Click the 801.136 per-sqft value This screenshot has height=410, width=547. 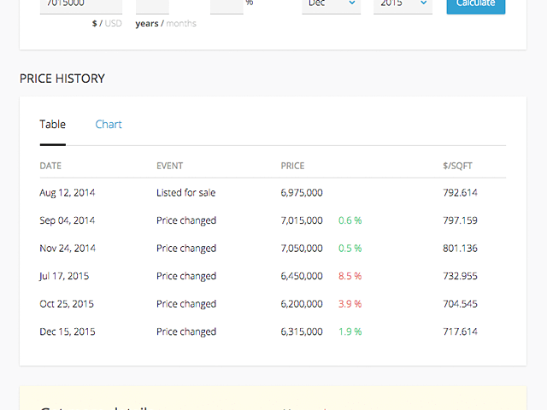coord(460,249)
